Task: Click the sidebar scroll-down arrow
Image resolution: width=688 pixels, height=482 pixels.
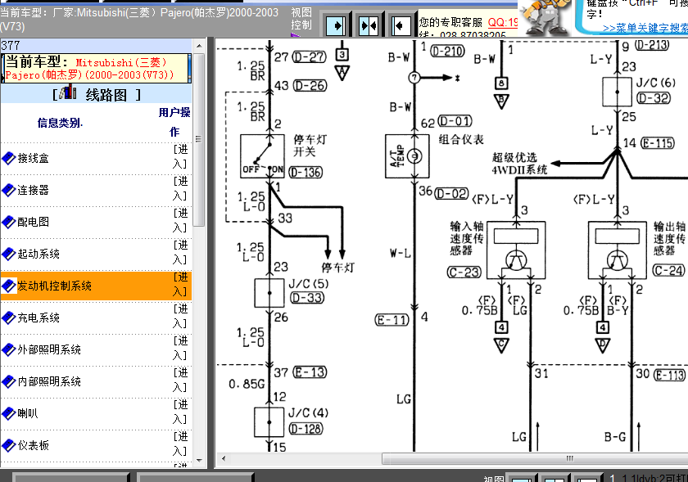Action: pyautogui.click(x=199, y=461)
